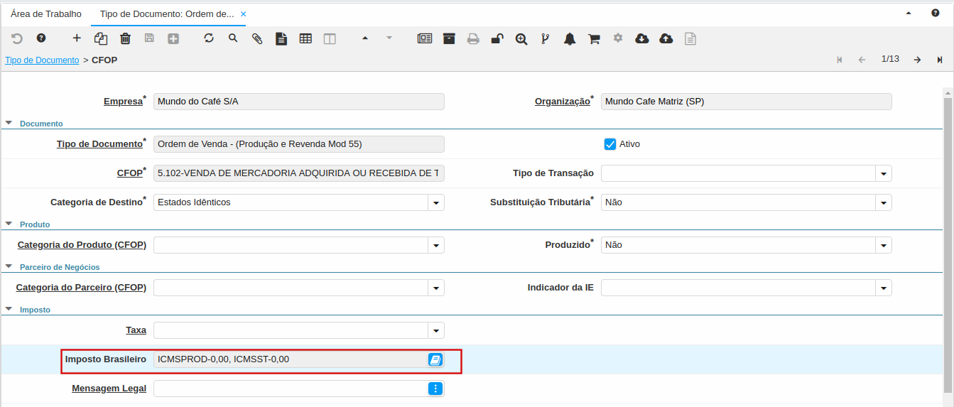Click the Tipo de Documento breadcrumb link
This screenshot has height=407, width=954.
[x=42, y=60]
